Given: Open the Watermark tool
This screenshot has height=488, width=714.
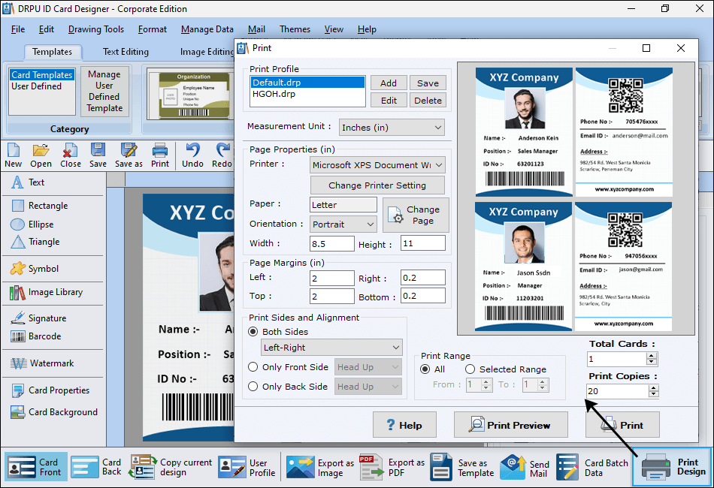Looking at the screenshot, I should (x=42, y=363).
